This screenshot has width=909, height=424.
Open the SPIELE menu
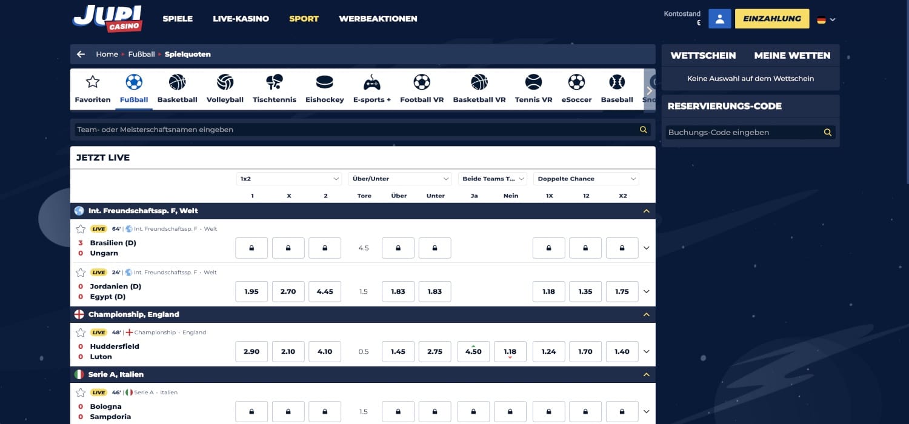[178, 19]
